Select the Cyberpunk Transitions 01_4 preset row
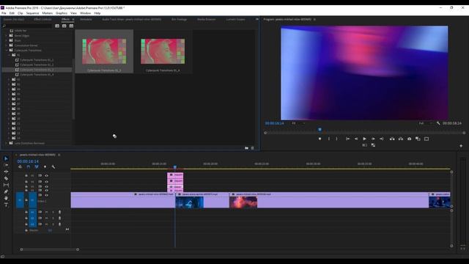Image resolution: width=469 pixels, height=264 pixels. (37, 75)
